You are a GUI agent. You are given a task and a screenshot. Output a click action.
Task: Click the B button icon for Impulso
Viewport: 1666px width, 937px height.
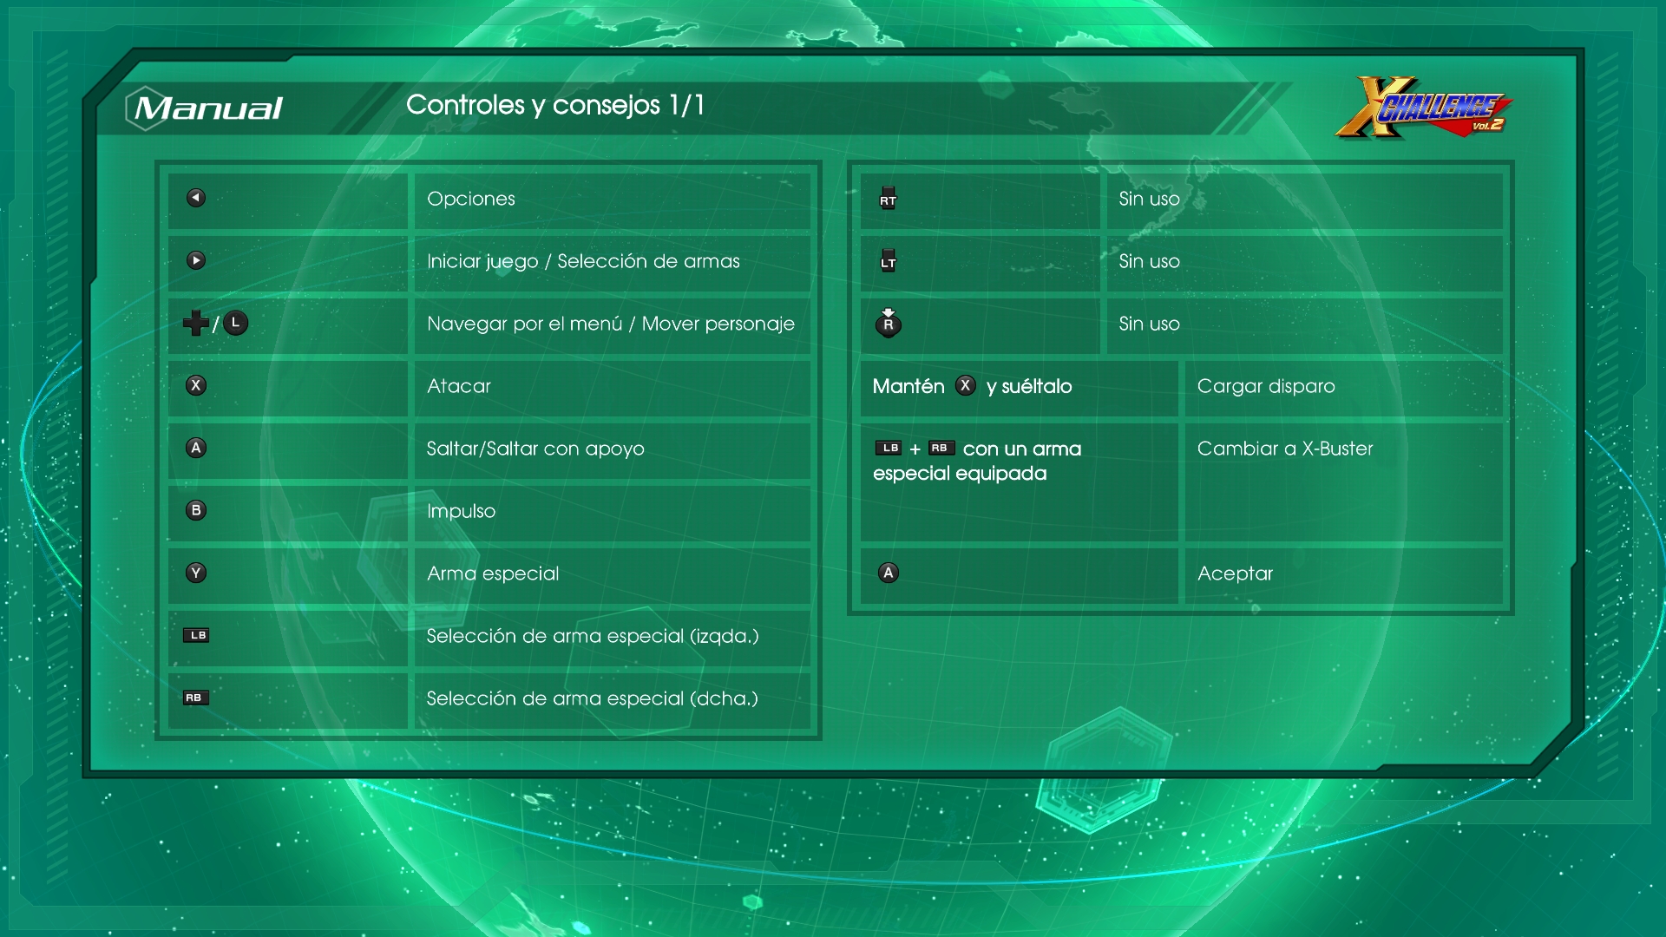(196, 510)
